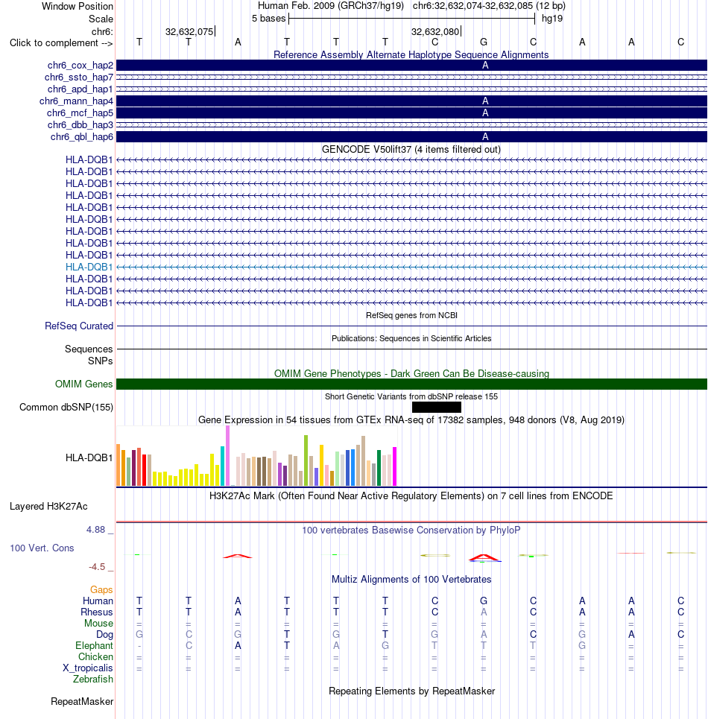
Task: Open 'Publications: Sequences in Scientific Articles' title
Action: tap(411, 338)
